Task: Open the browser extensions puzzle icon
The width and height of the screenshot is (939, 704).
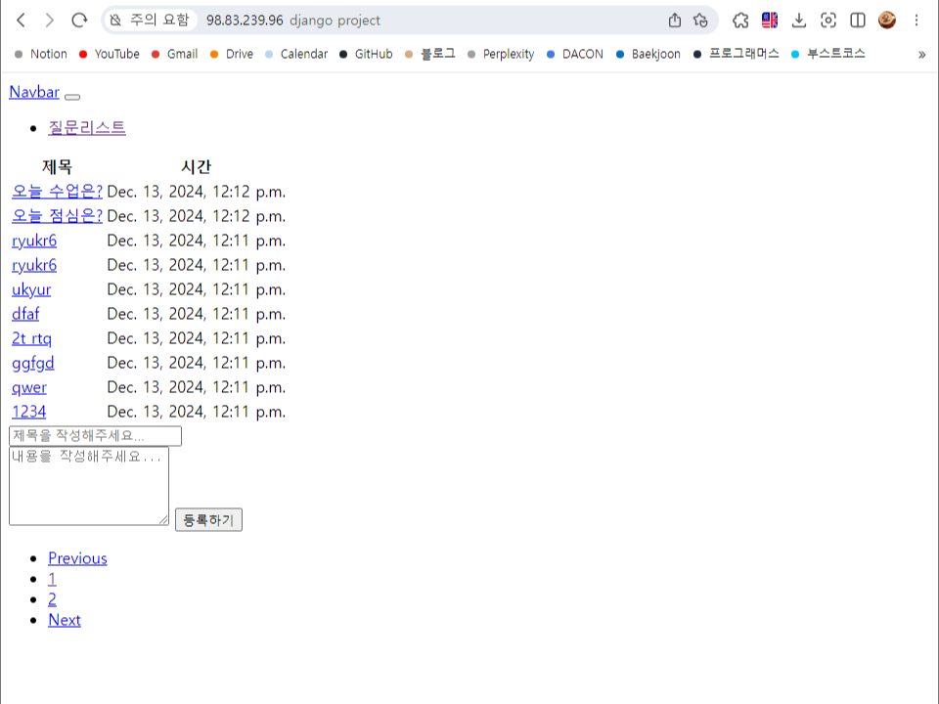Action: (740, 21)
